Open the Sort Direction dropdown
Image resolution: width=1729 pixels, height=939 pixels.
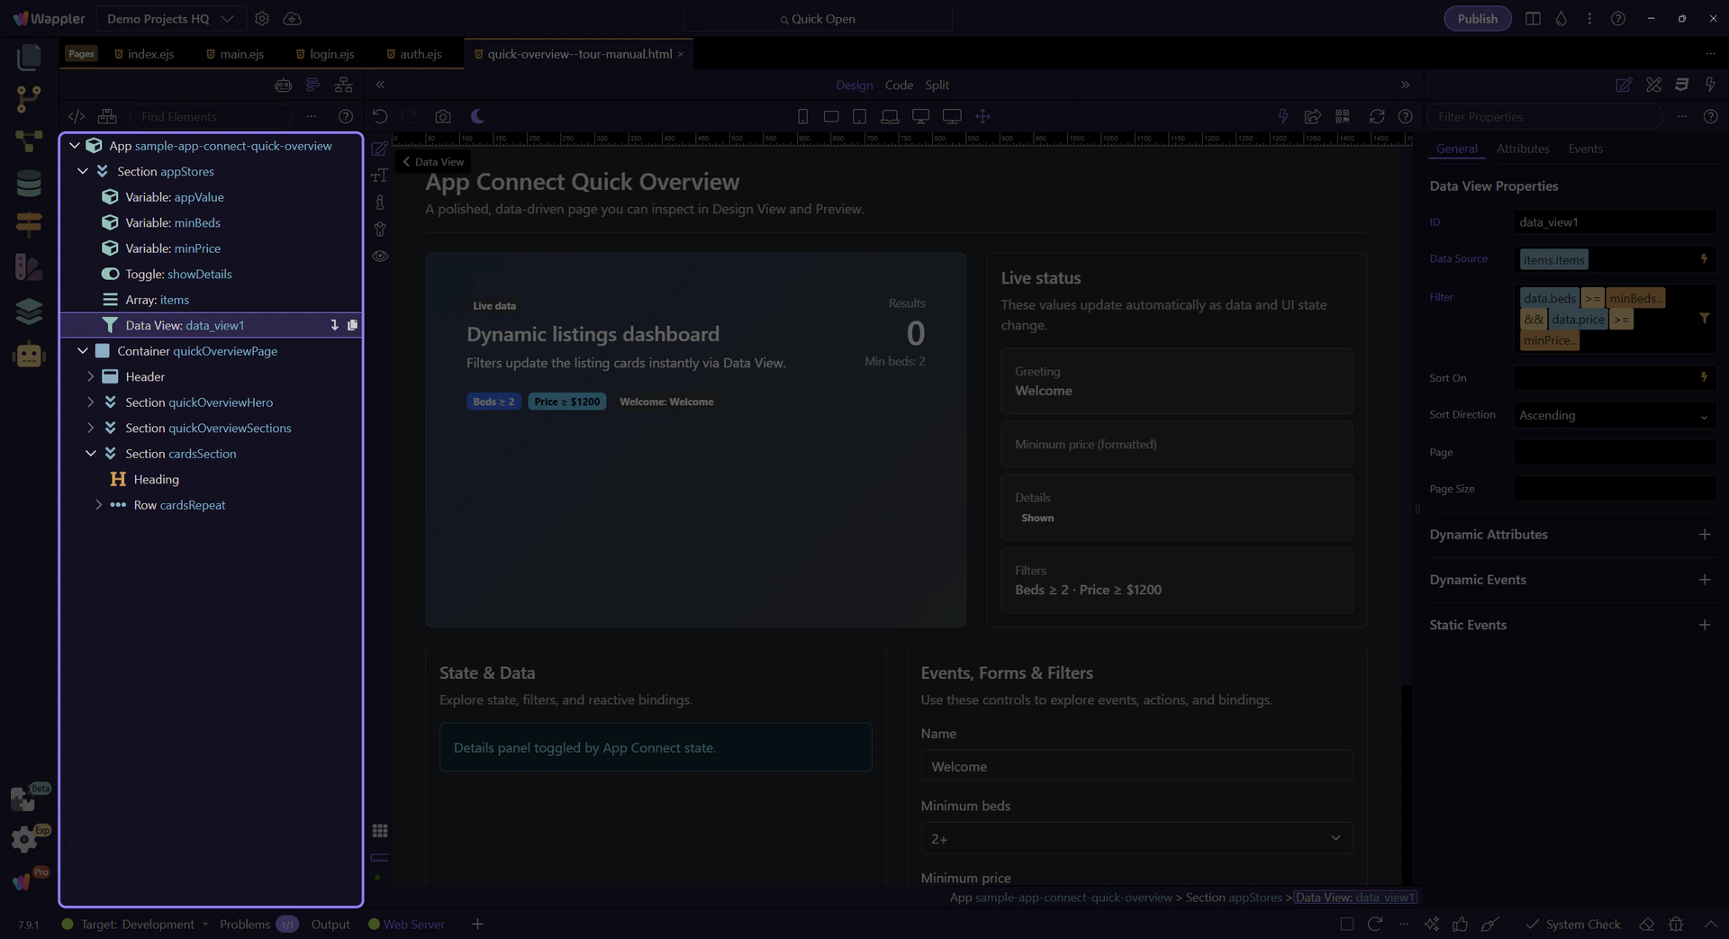[x=1614, y=415]
